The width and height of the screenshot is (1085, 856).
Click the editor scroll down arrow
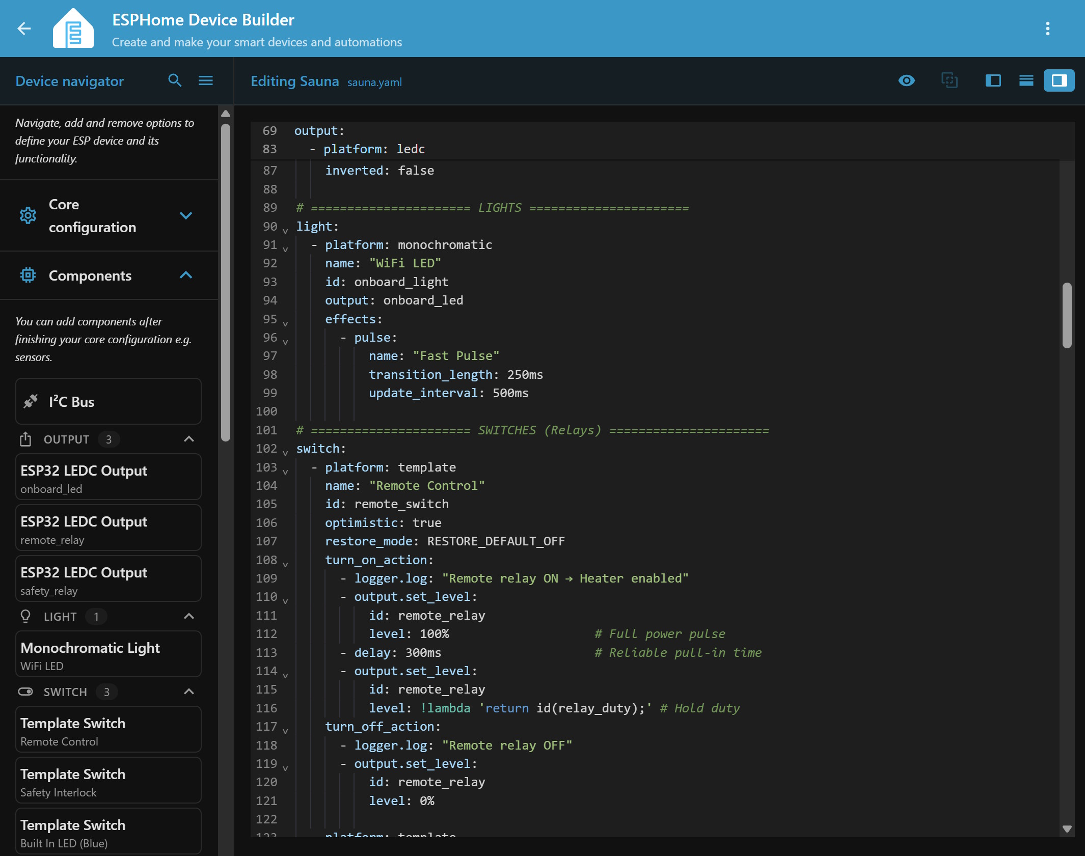(x=1067, y=829)
